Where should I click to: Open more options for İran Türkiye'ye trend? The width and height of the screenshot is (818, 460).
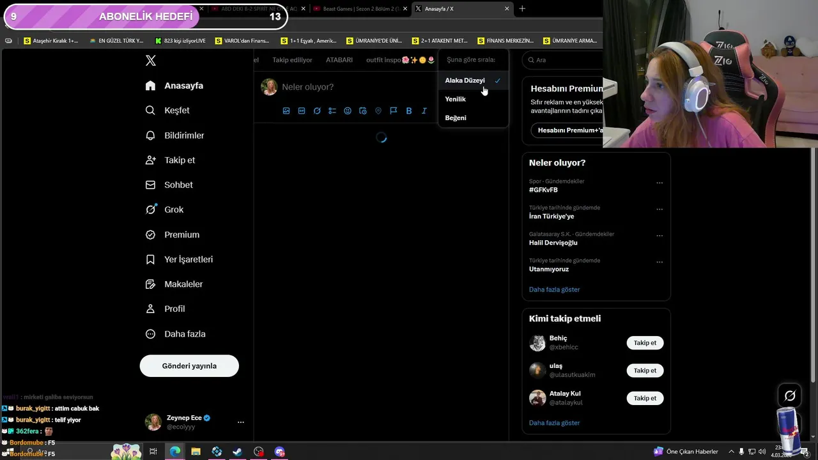[660, 209]
